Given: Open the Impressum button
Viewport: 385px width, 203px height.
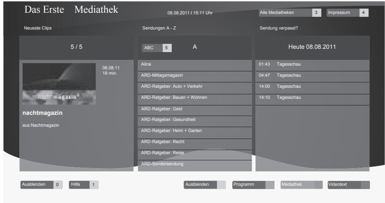Looking at the screenshot, I should pyautogui.click(x=348, y=12).
